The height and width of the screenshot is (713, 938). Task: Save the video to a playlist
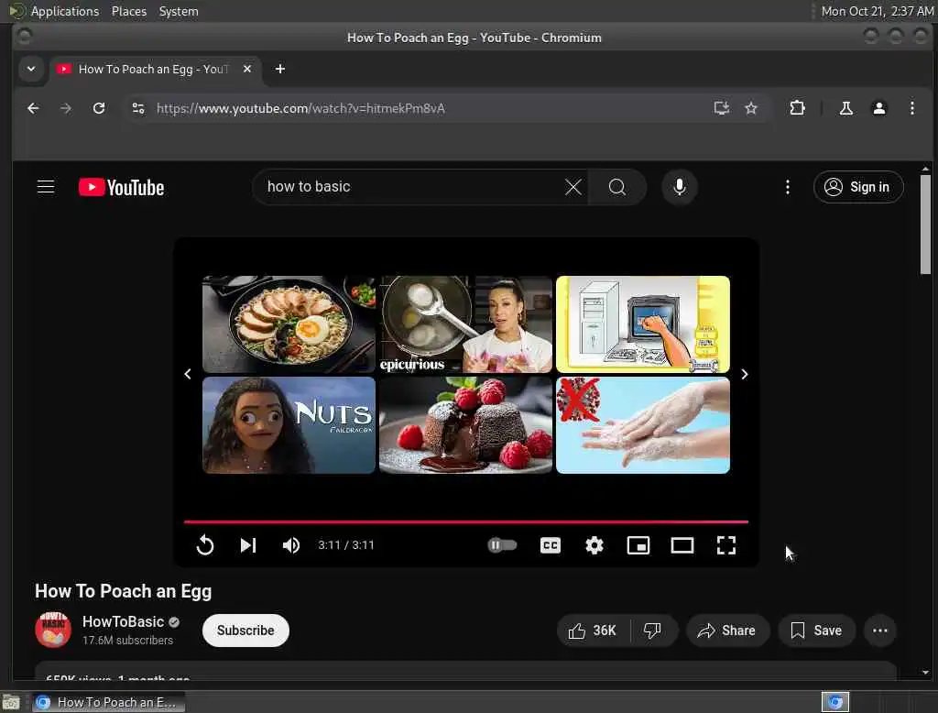pyautogui.click(x=816, y=631)
